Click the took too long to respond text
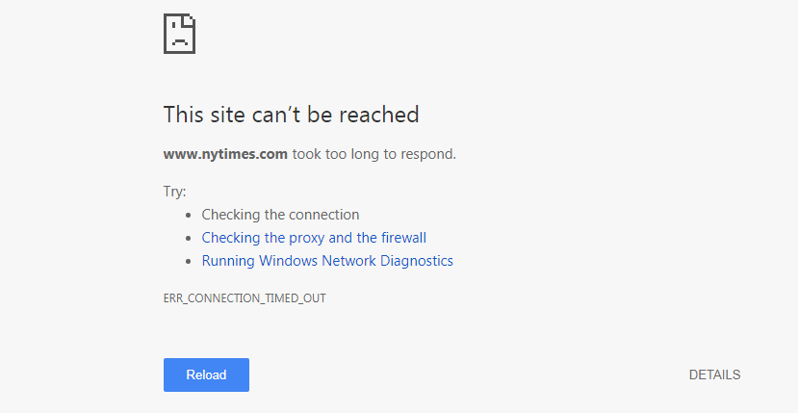This screenshot has height=413, width=798. click(x=374, y=154)
